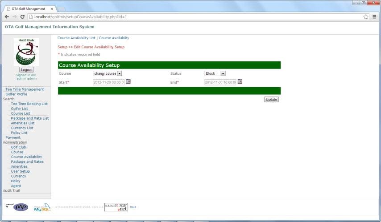
Task: Click the 'Signed in as: admin admin' text
Action: (26, 77)
